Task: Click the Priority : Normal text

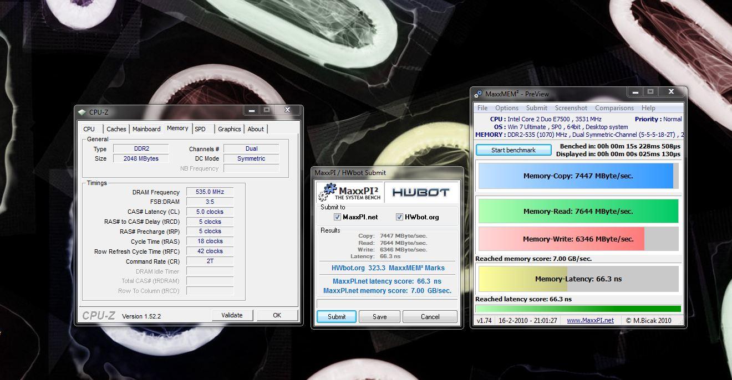Action: point(658,119)
